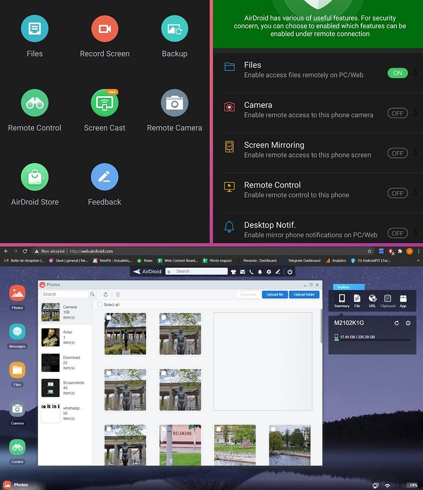
Task: Click the edit pencil icon in AirDroid top bar
Action: point(277,272)
